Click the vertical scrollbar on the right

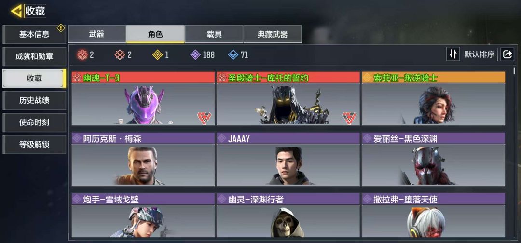click(x=515, y=71)
